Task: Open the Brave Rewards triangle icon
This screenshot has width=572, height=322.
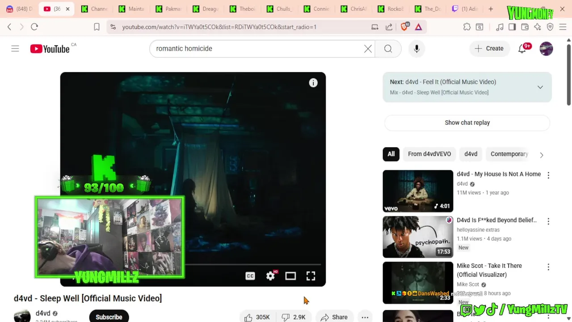Action: click(418, 27)
